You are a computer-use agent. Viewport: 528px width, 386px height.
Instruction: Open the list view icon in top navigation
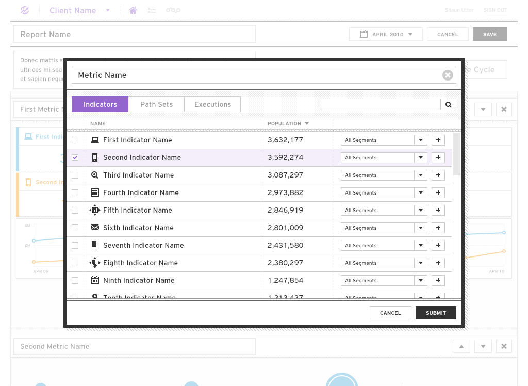pyautogui.click(x=152, y=10)
